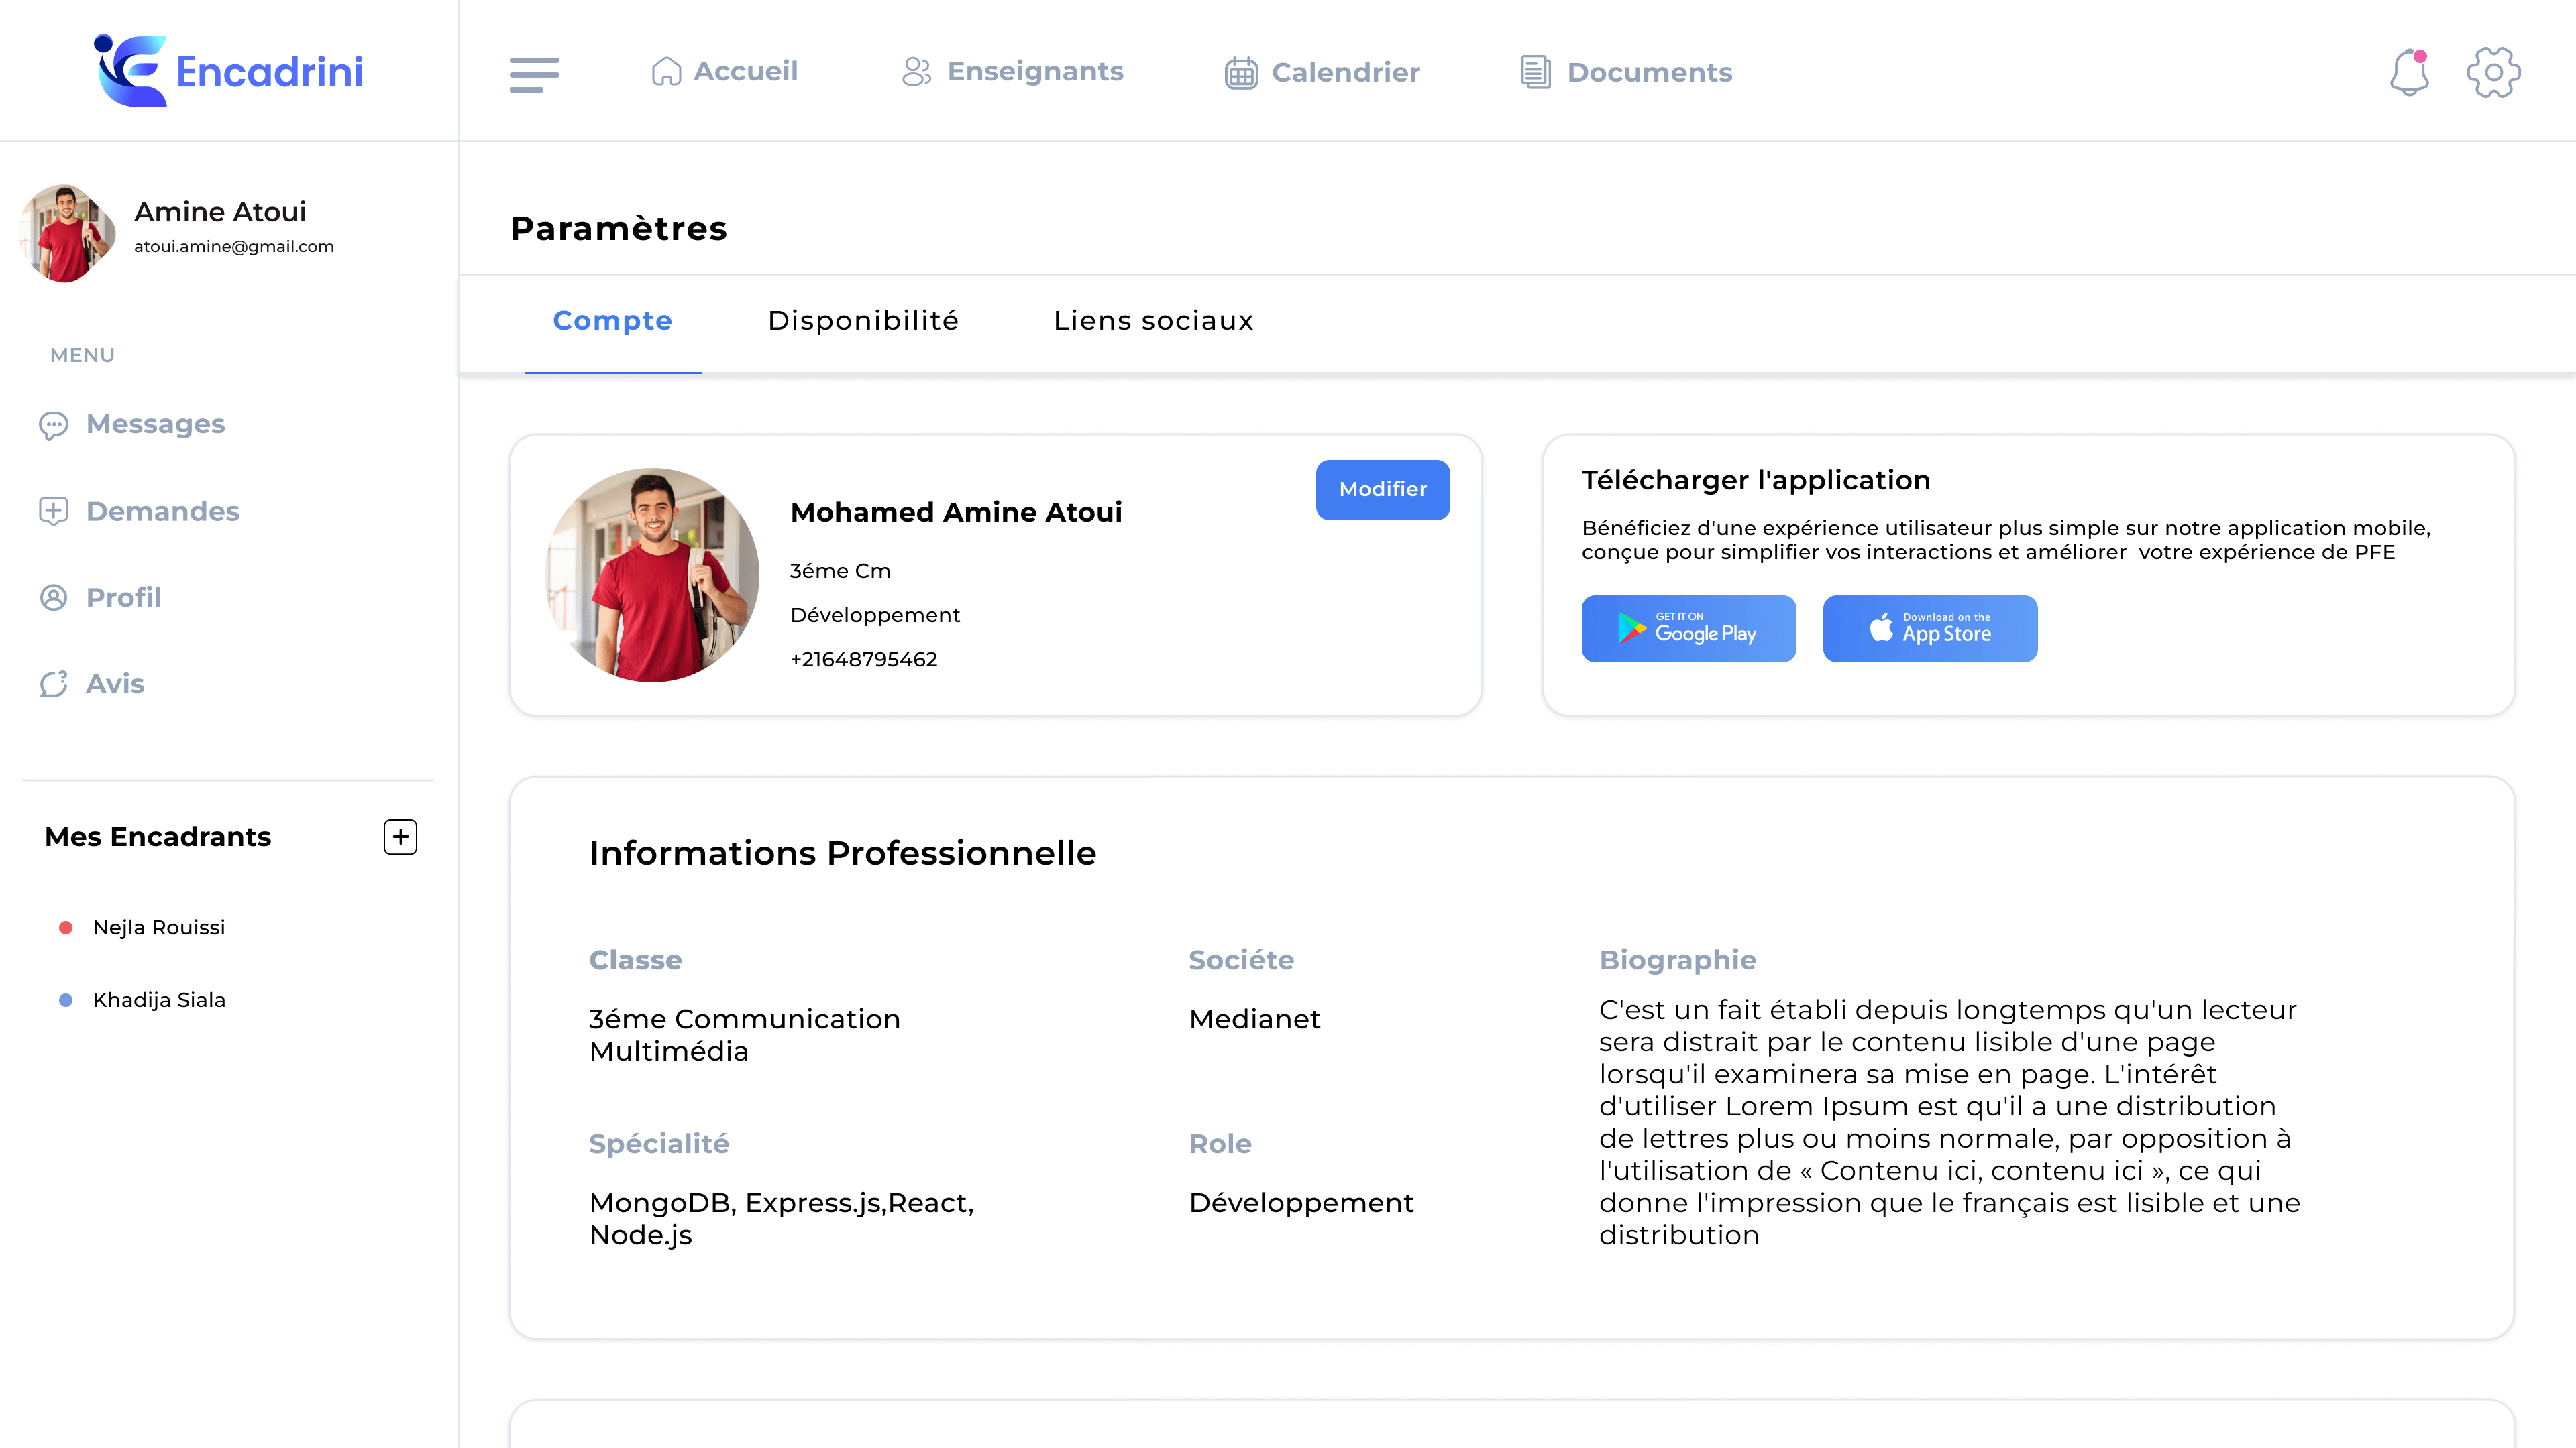
Task: Click MongoDB, Express.js,React, Node.js value
Action: point(781,1219)
